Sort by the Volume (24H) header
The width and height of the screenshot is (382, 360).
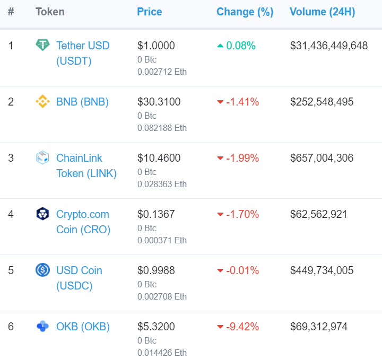point(322,12)
